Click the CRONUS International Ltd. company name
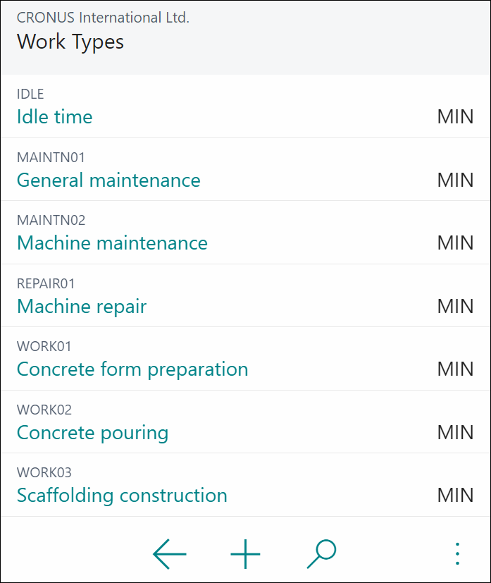The image size is (491, 583). coord(103,18)
